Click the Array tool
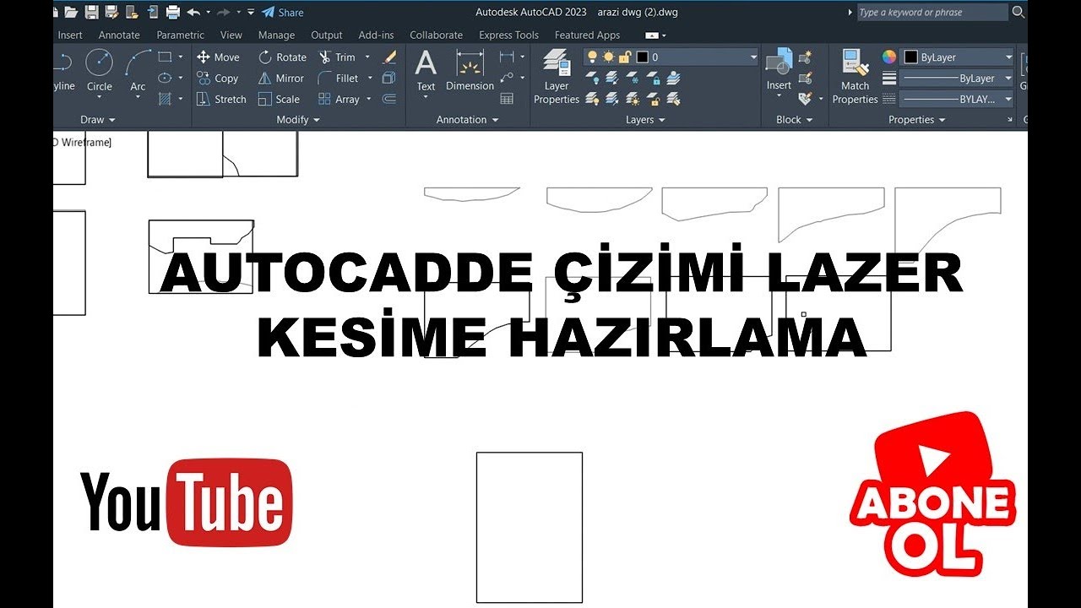This screenshot has height=608, width=1081. (x=339, y=99)
